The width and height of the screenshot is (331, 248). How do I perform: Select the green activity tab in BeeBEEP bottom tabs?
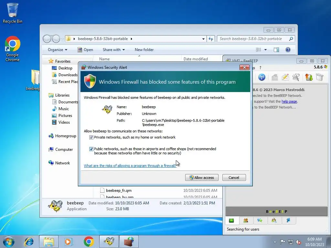(x=231, y=221)
